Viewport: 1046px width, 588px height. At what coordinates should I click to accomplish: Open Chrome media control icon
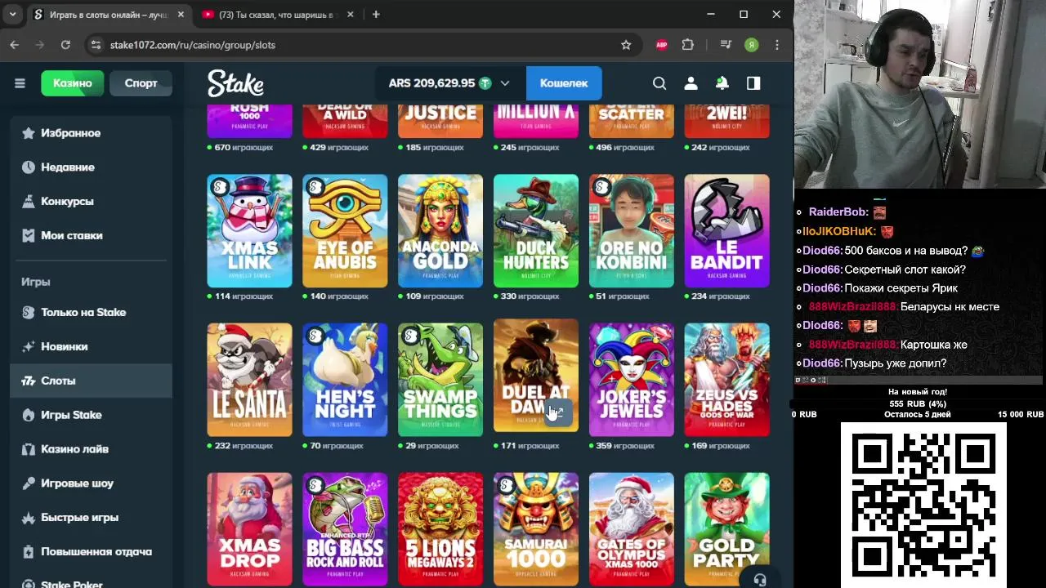point(726,45)
